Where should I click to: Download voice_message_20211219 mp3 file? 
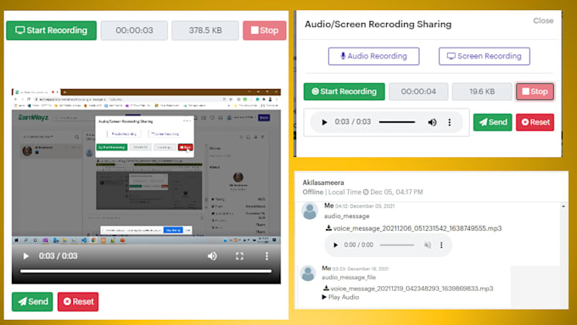408,289
